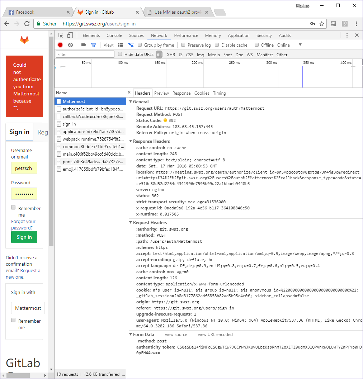The width and height of the screenshot is (363, 379).
Task: Switch to the Elements panel
Action: click(91, 35)
